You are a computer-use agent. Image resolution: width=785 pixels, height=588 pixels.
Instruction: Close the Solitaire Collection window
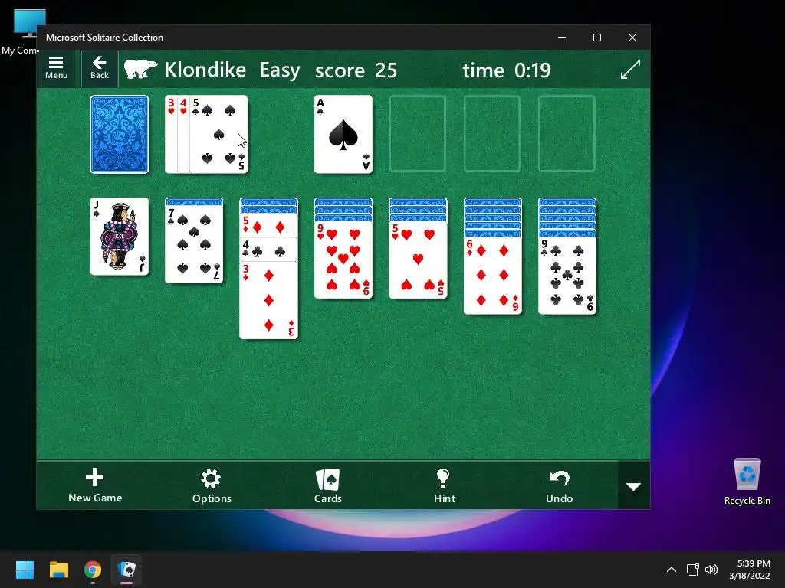click(x=632, y=38)
